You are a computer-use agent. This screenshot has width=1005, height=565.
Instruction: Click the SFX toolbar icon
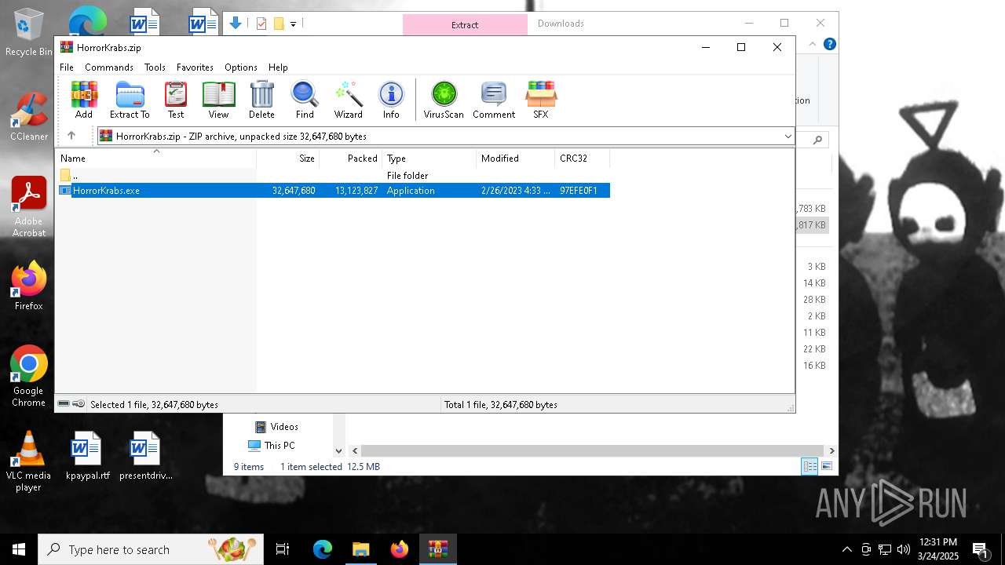[541, 100]
